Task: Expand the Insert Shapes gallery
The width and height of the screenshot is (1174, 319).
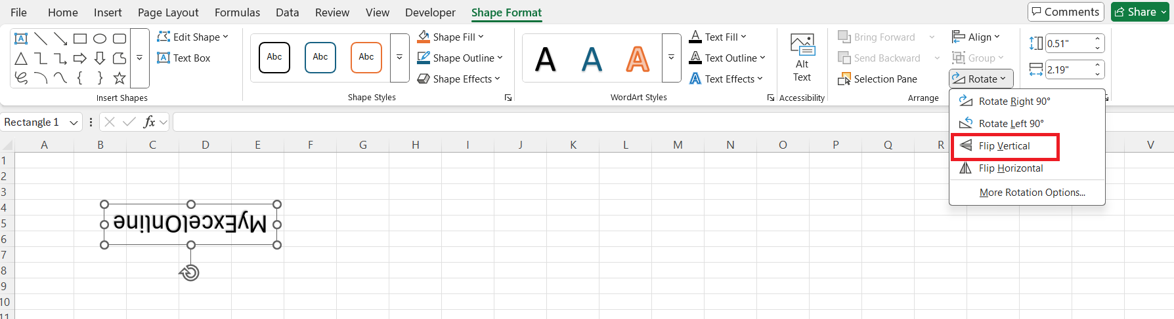Action: [139, 58]
